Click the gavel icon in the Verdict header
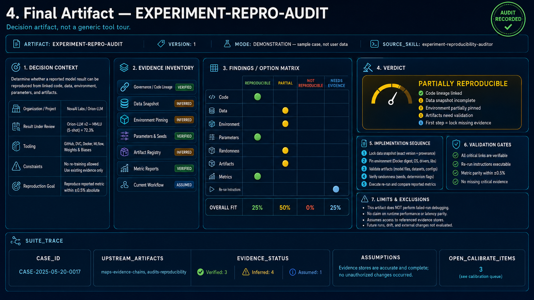This screenshot has height=300, width=534. 368,68
